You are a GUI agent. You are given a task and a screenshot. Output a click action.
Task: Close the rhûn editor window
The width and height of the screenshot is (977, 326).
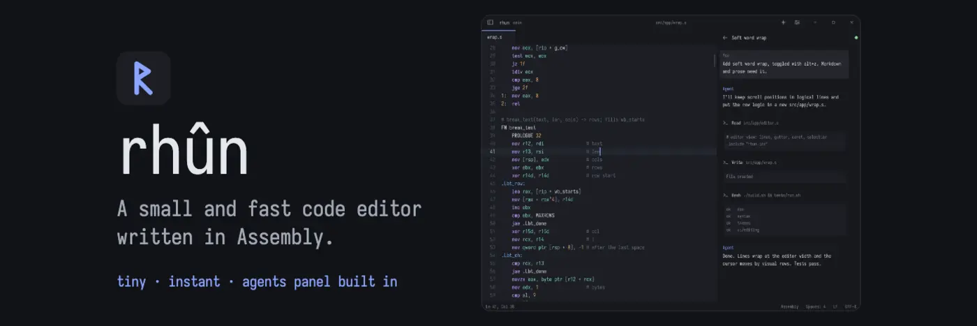(851, 22)
